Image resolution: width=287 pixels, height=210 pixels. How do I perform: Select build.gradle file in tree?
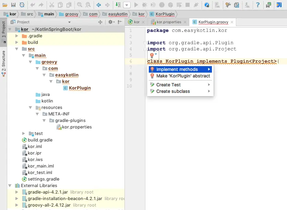37,140
